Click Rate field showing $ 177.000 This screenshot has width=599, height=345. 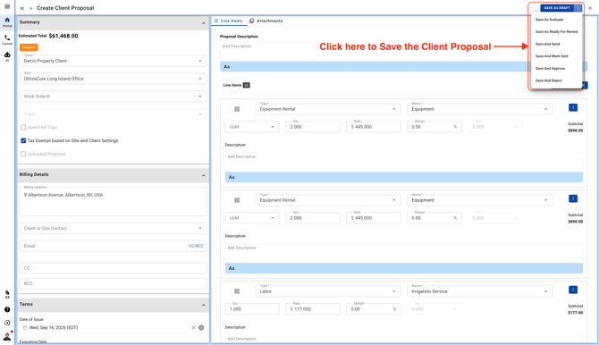pos(313,309)
